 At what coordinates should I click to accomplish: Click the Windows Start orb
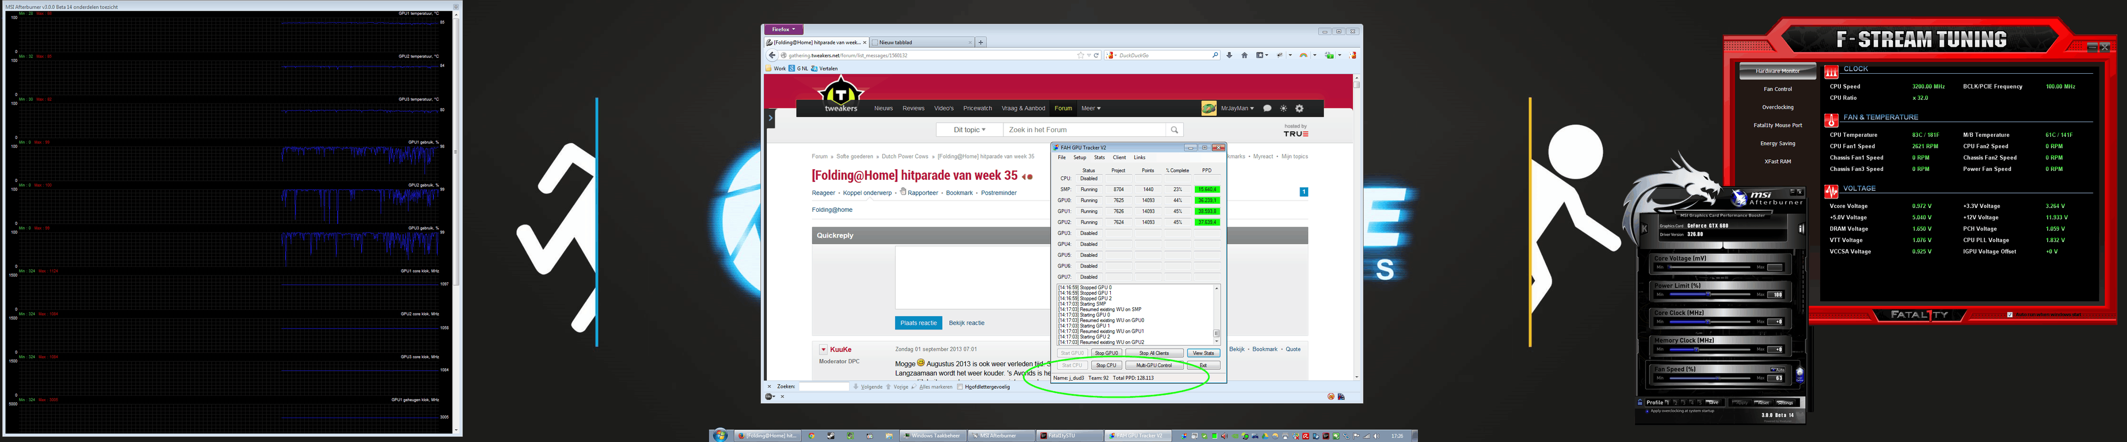point(720,436)
